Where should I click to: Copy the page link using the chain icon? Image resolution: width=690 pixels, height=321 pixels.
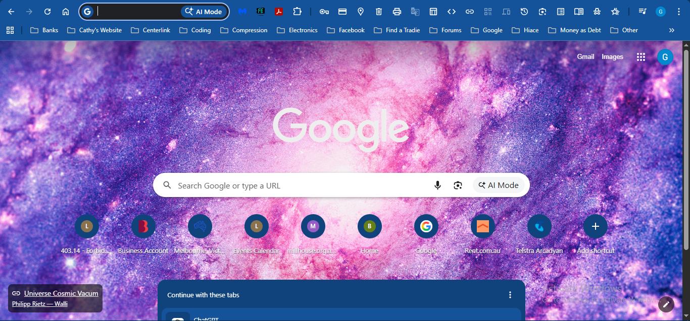(470, 12)
